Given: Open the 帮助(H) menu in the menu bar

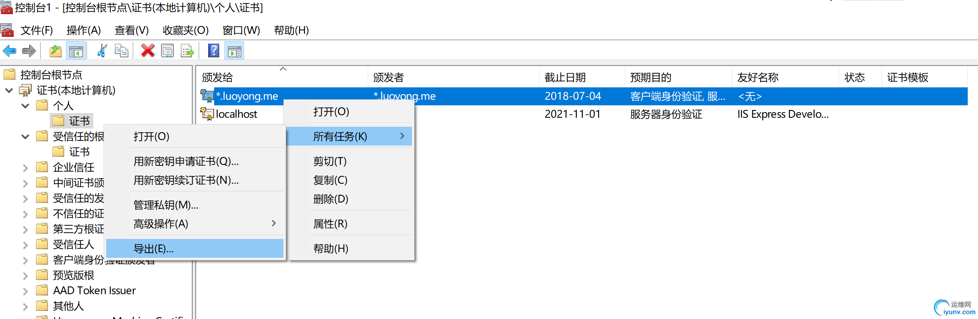Looking at the screenshot, I should (292, 30).
